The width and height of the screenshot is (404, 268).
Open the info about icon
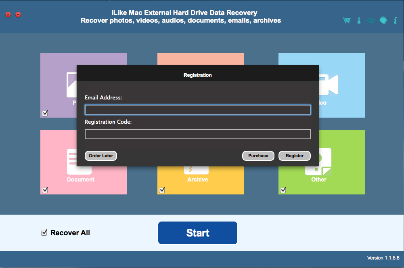(395, 21)
